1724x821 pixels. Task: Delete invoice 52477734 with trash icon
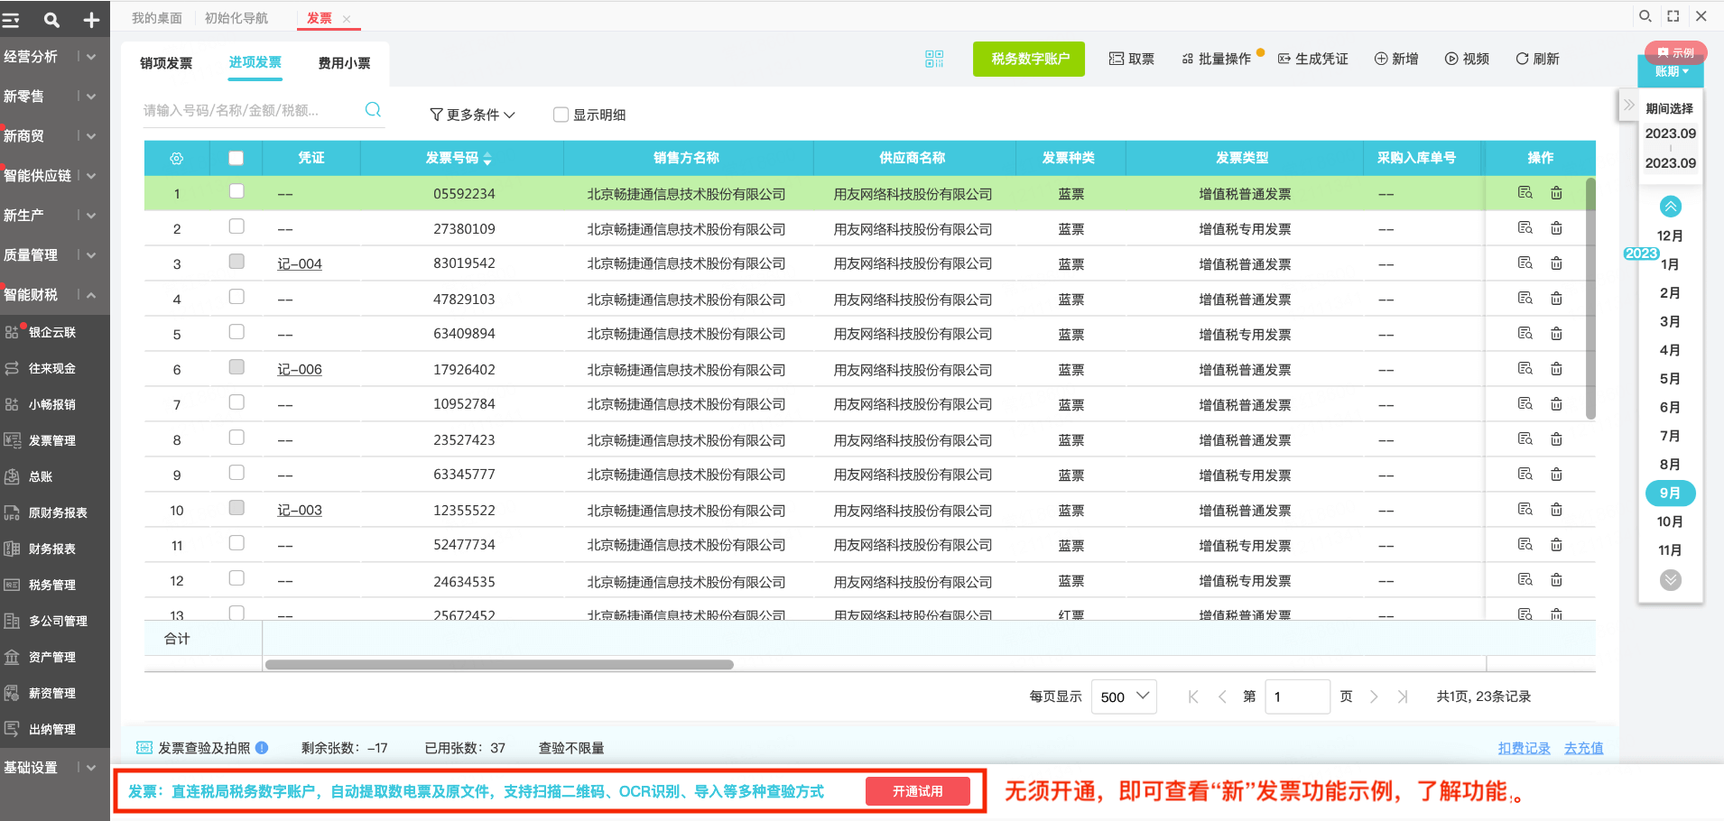1557,544
